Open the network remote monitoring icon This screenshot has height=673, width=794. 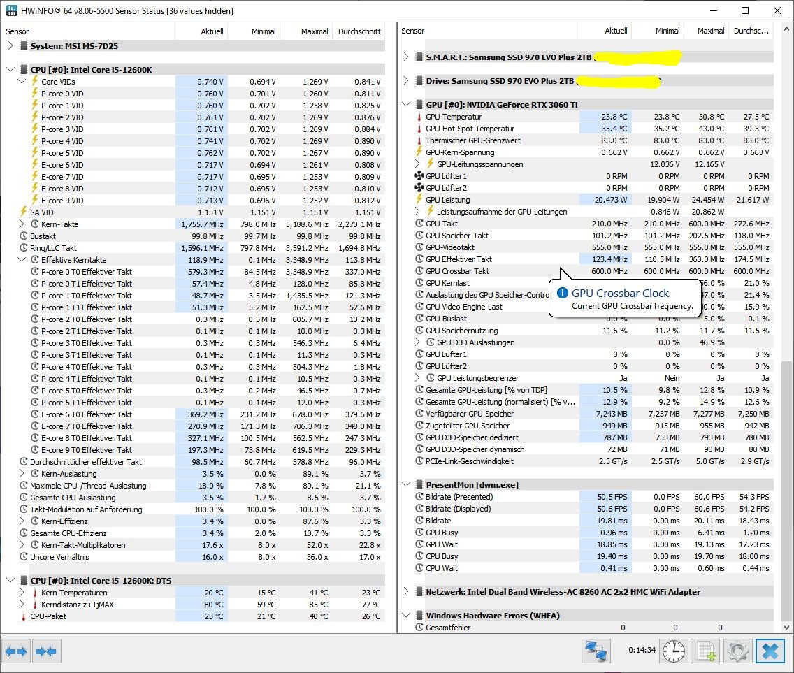pos(596,651)
